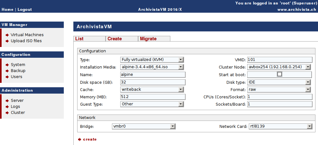
Task: Click red arrow icon beside Users
Action: [x=7, y=77]
